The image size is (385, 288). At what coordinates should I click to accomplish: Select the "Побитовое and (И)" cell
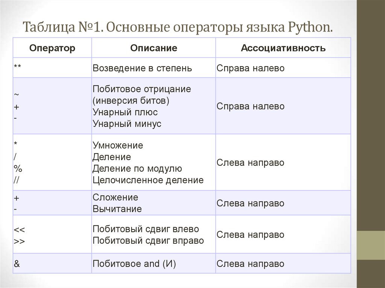(134, 264)
